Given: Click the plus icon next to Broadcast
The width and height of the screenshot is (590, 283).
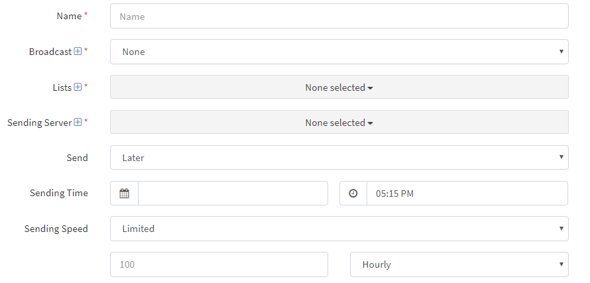Looking at the screenshot, I should tap(78, 51).
